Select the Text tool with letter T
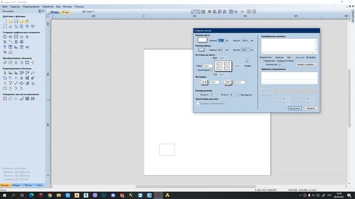The image size is (355, 199). [5, 47]
